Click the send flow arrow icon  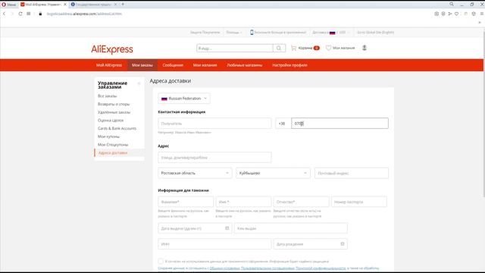449,14
